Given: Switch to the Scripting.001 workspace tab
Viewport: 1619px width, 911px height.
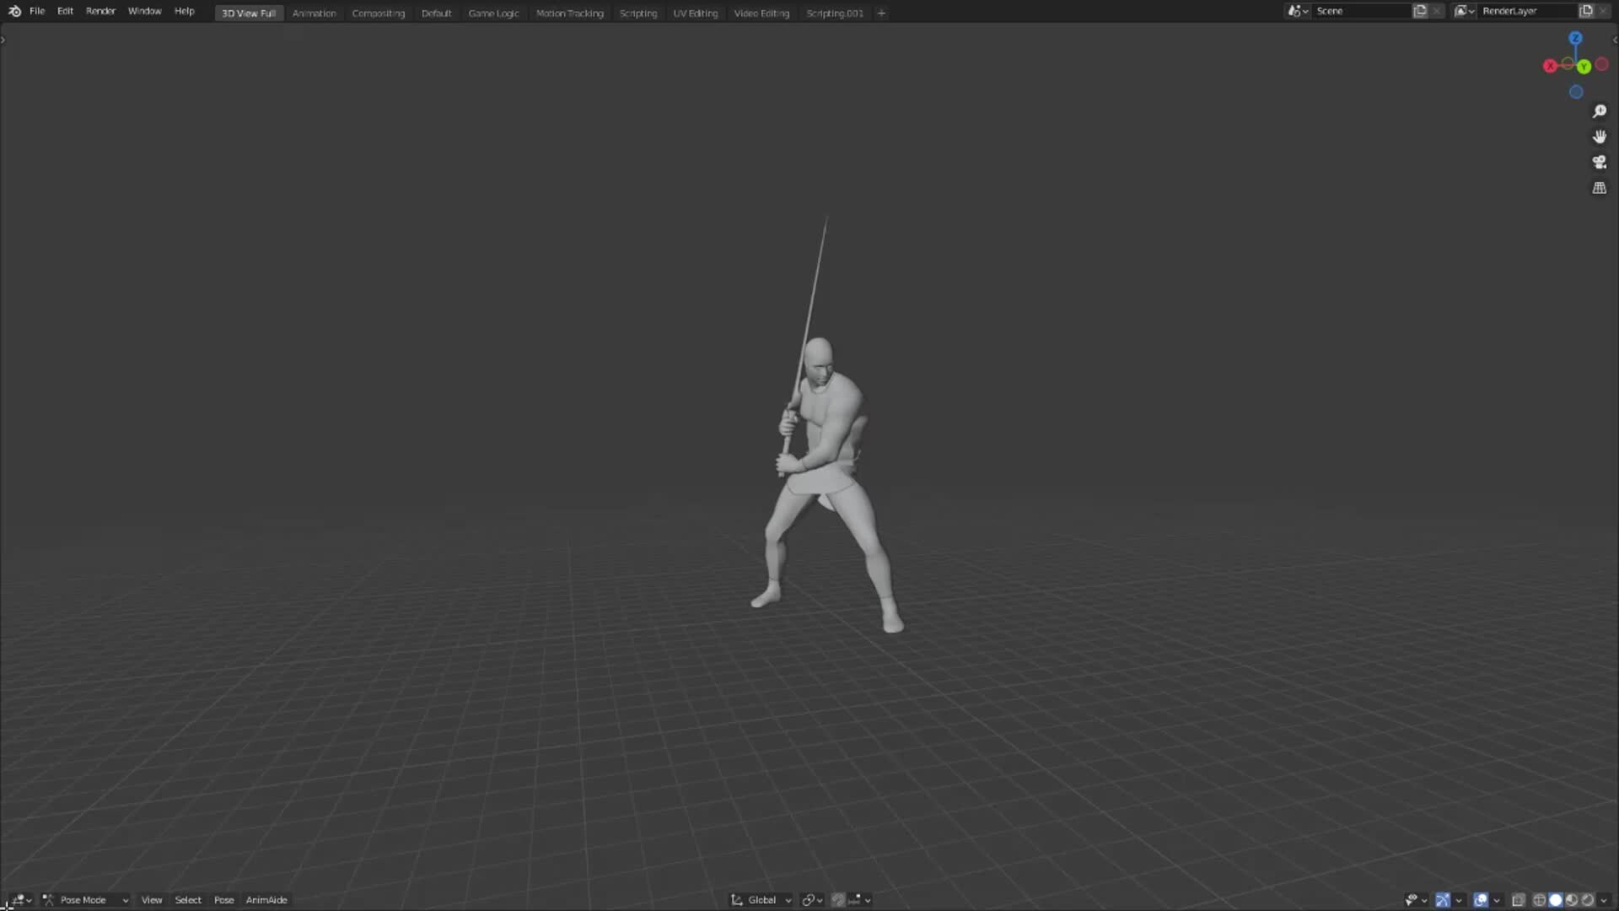Looking at the screenshot, I should [834, 13].
